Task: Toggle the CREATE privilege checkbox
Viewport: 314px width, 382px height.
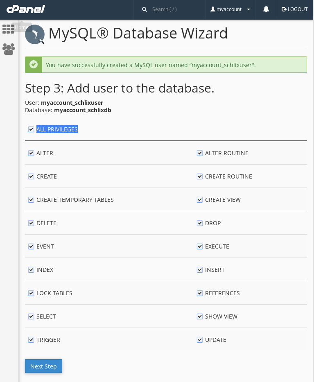Action: tap(31, 176)
